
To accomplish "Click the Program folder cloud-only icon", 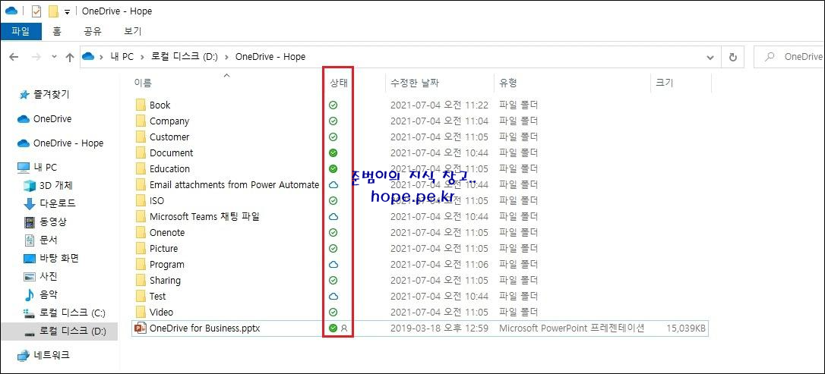I will 333,264.
